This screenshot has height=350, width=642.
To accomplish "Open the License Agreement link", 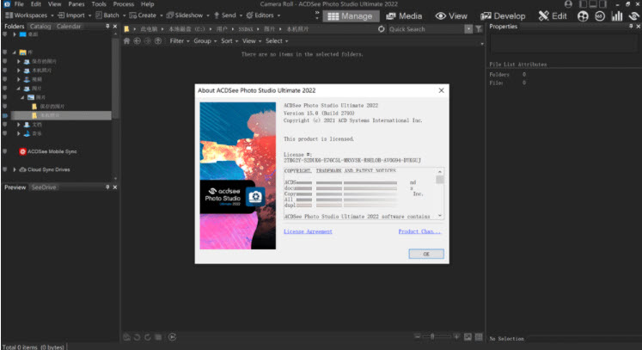I will [308, 231].
